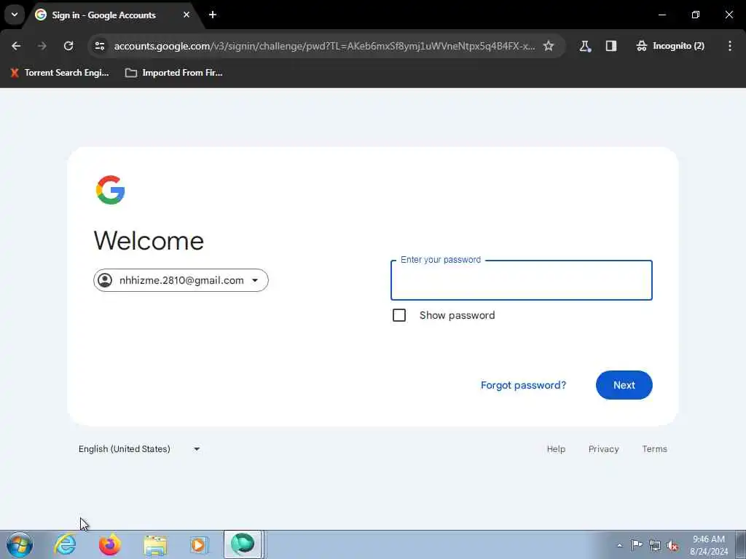Switch account via nhhizme.2810@gmail.com chip

click(181, 280)
